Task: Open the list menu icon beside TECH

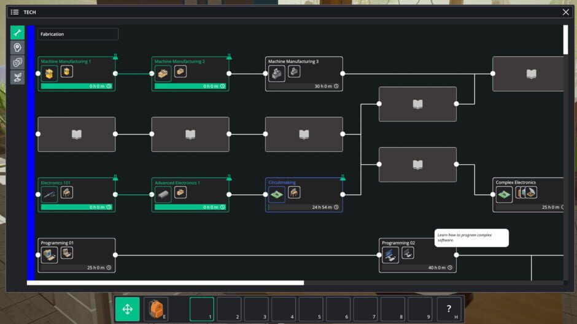Action: click(x=15, y=12)
